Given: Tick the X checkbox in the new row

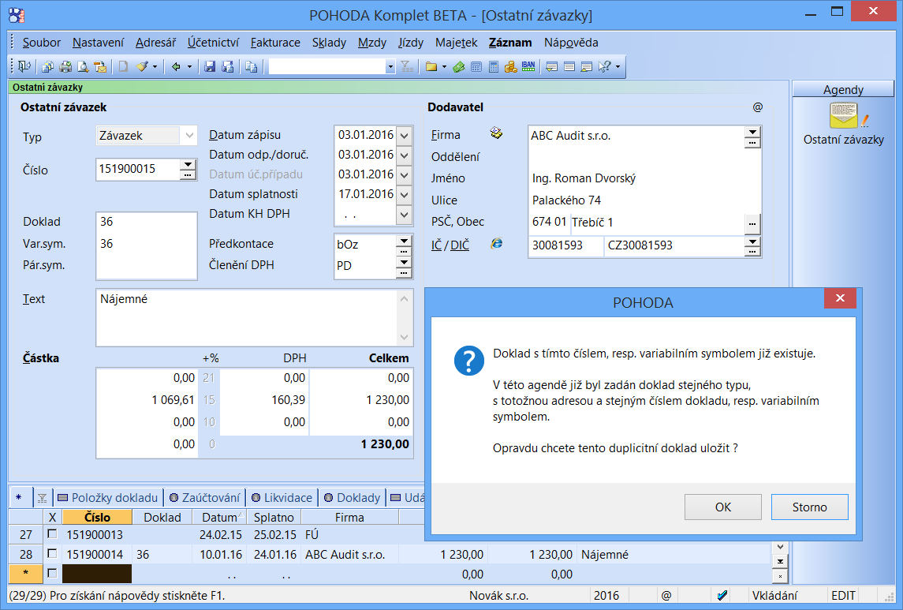Looking at the screenshot, I should tap(52, 573).
